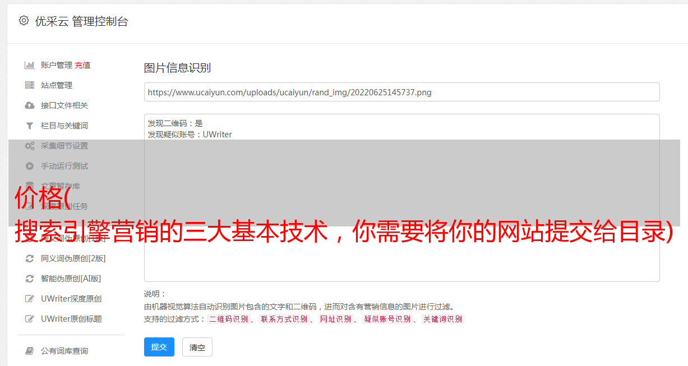Click the red 充值 link
Image resolution: width=688 pixels, height=366 pixels.
82,65
